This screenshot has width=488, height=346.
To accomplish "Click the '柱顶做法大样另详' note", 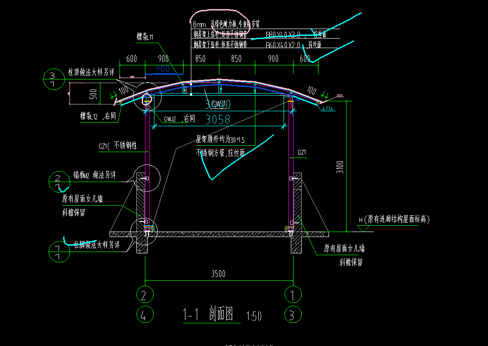I will [x=91, y=72].
